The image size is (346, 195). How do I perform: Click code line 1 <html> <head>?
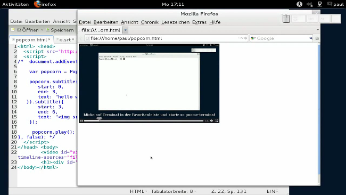click(x=36, y=46)
